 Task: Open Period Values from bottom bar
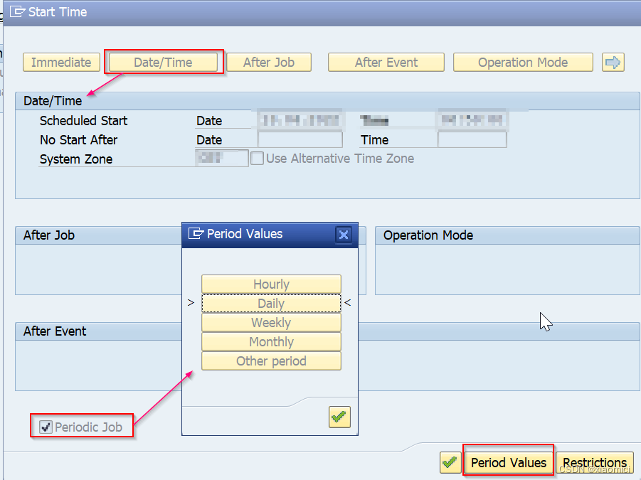509,462
